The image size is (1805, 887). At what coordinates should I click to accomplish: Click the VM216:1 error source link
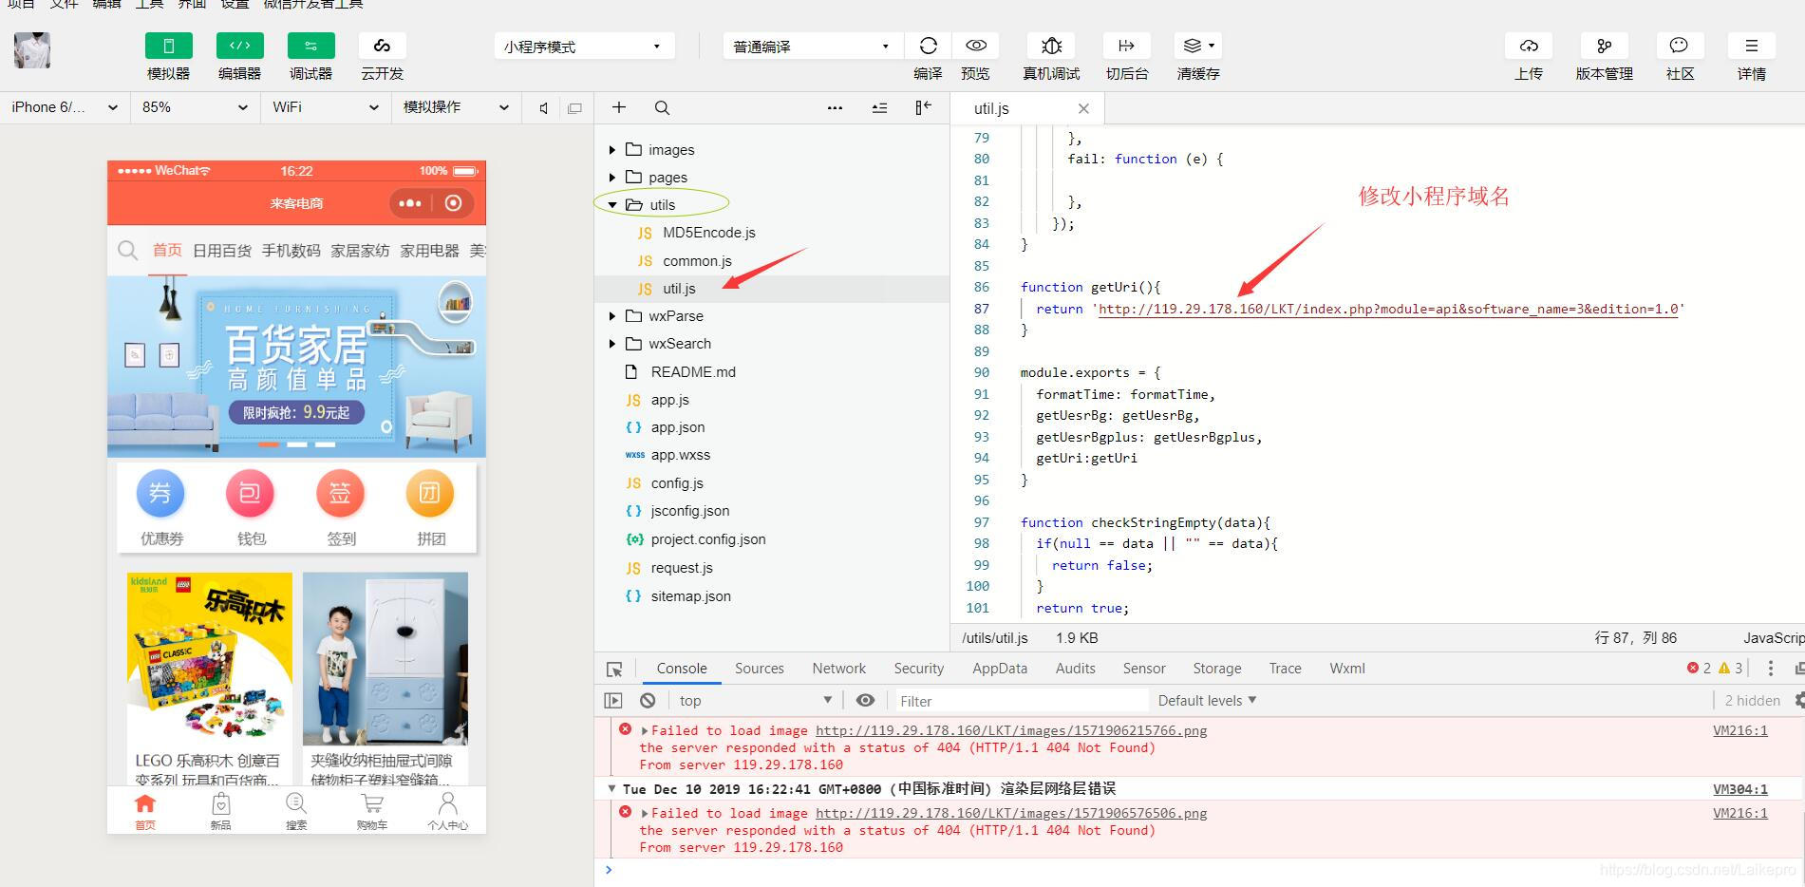[1740, 730]
